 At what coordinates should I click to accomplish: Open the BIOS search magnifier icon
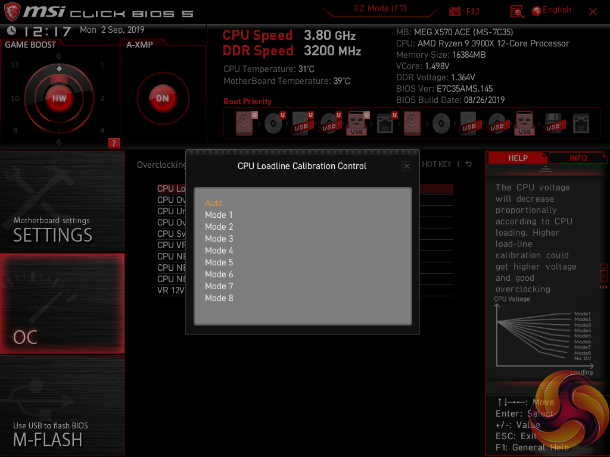516,12
